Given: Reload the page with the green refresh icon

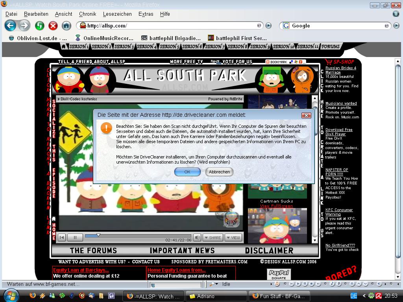Looking at the screenshot, I should [39, 26].
